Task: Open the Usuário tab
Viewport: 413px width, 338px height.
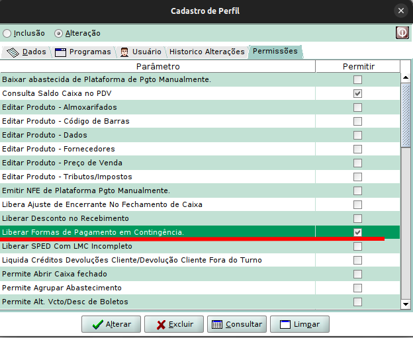Action: (140, 52)
